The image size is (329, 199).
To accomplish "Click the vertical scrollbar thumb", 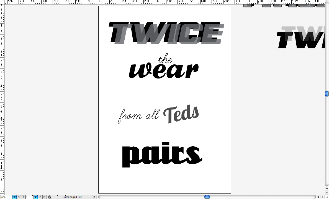I will pos(327,94).
